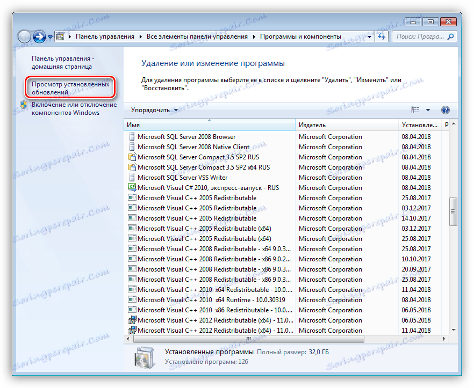Click icon of SQL Server Compact 3.5 SP2 x64 RUS

coord(132,167)
